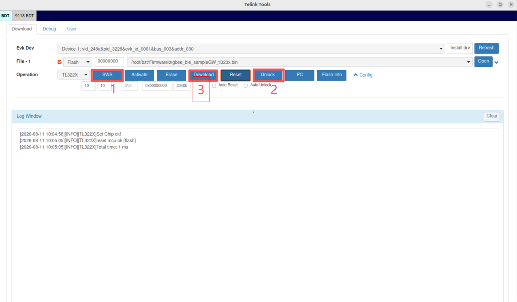Open the User tab
Viewport: 517px width, 302px height.
click(x=72, y=29)
